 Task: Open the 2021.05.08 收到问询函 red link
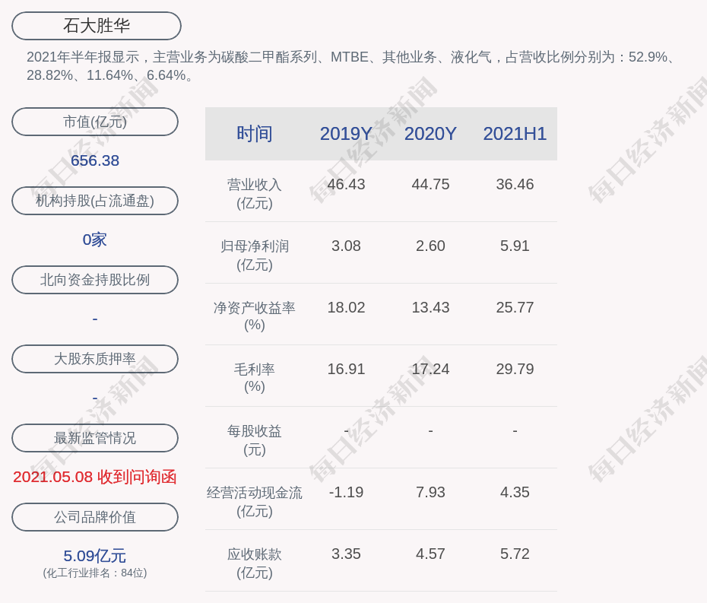pos(95,477)
